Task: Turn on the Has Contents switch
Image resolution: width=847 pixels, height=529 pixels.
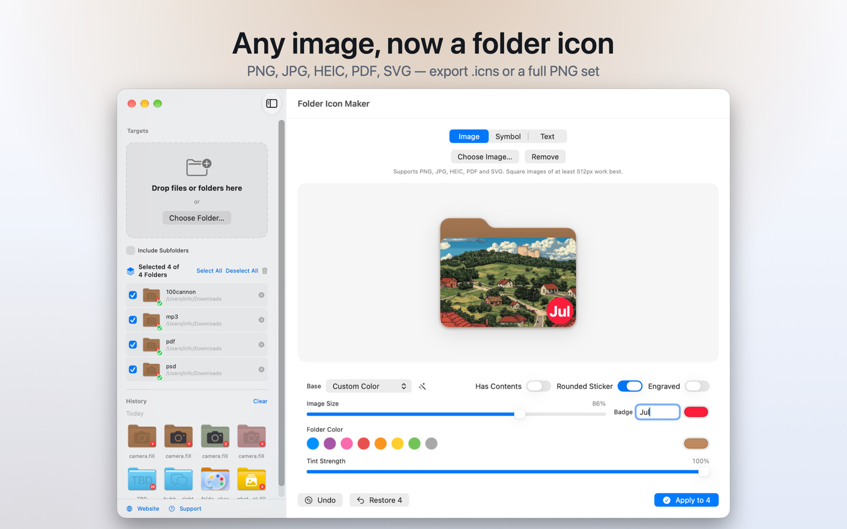Action: (x=538, y=386)
